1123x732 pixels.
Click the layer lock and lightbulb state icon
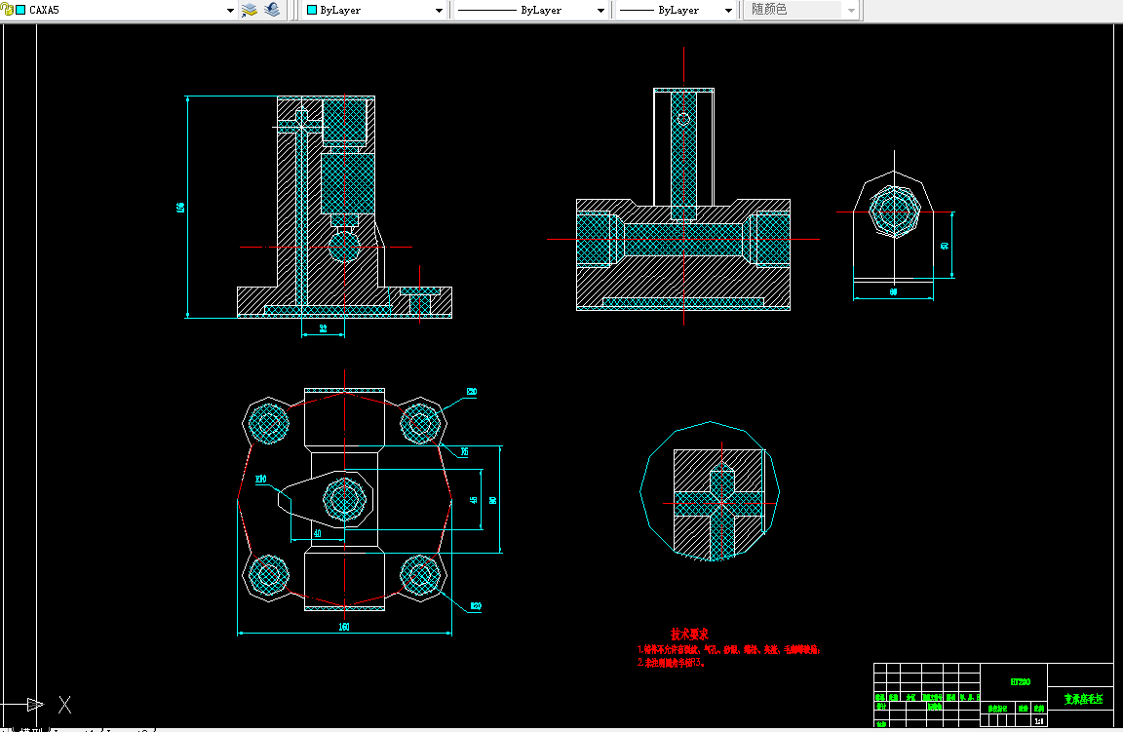coord(7,10)
